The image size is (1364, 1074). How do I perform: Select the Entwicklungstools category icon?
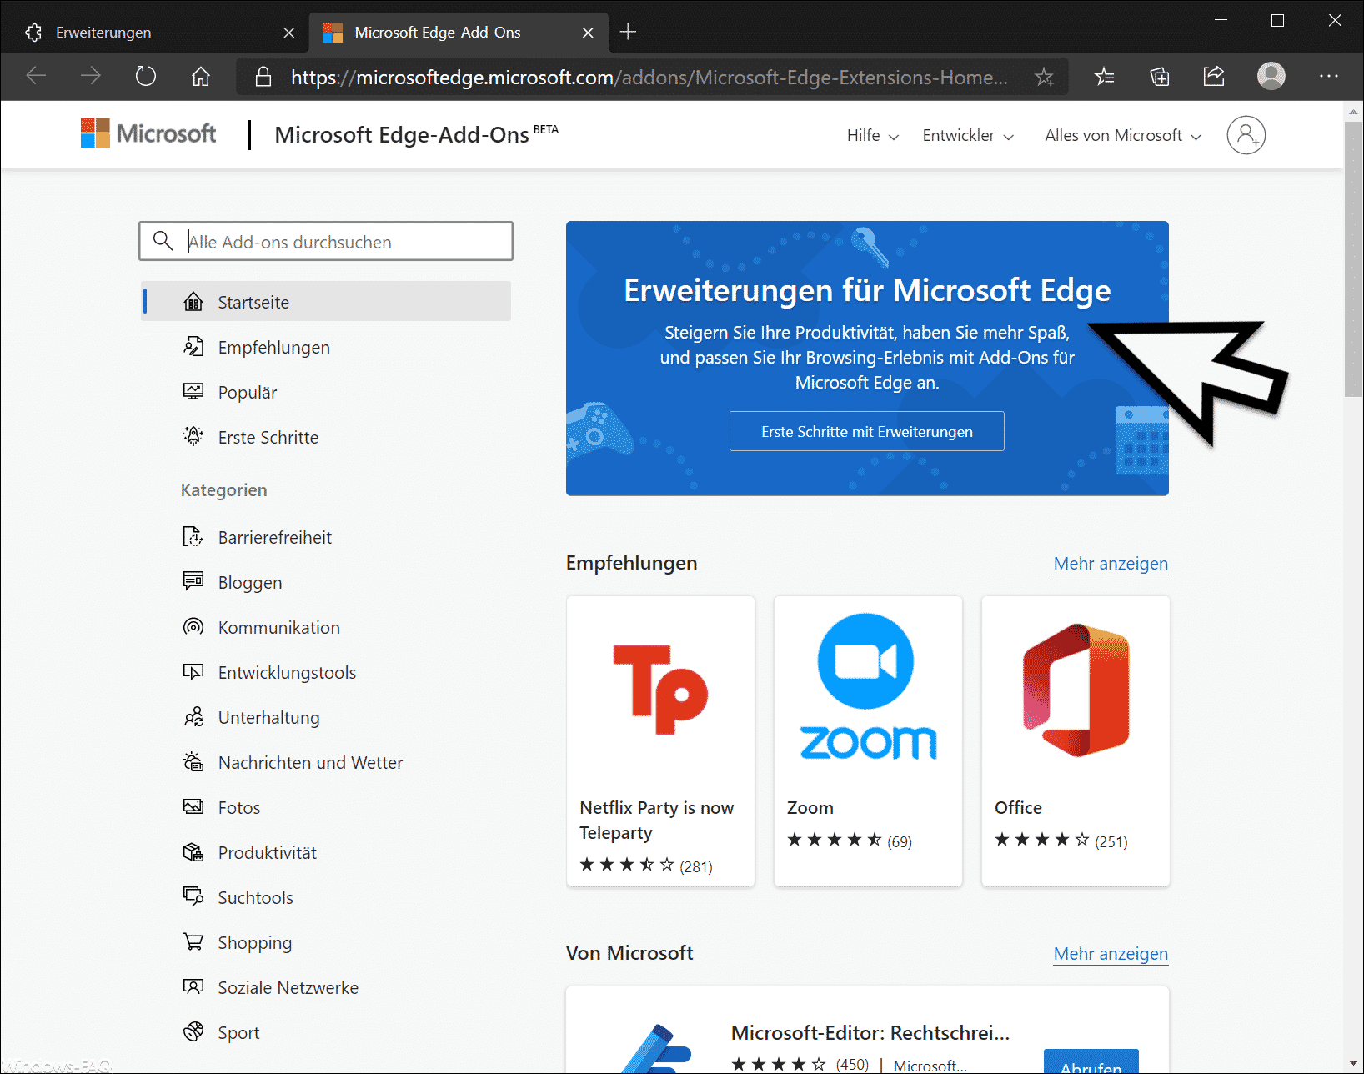193,672
